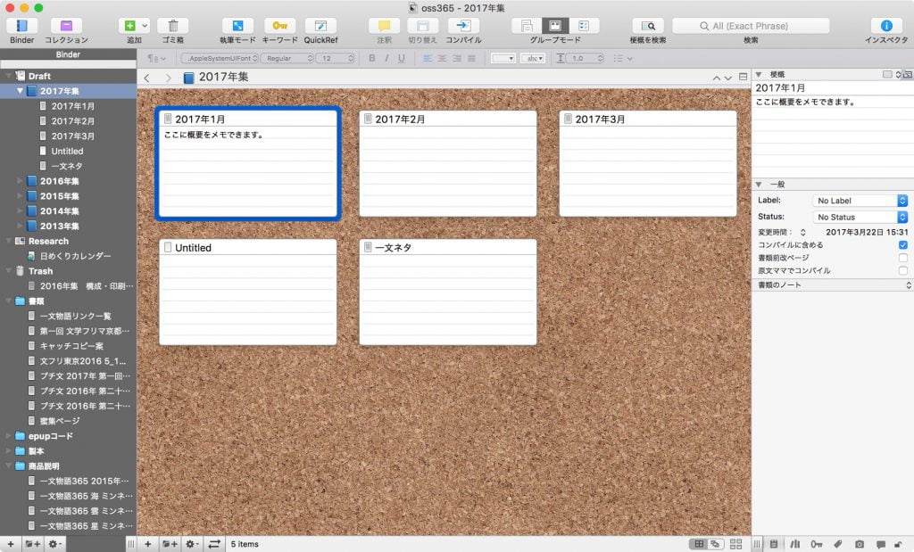Switch group mode to outliner view
This screenshot has width=914, height=552.
coord(584,26)
